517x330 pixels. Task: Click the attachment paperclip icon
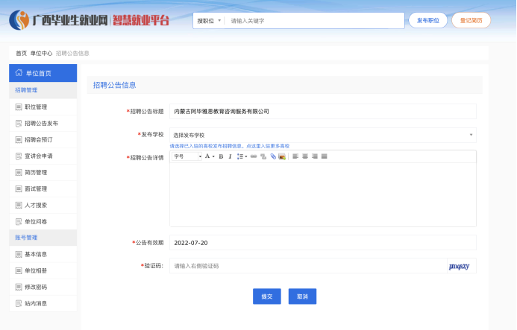273,156
